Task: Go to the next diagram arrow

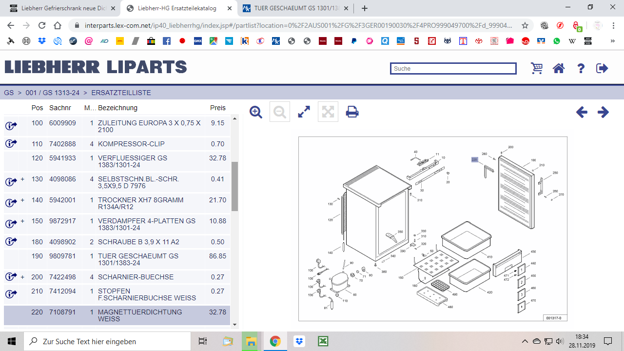Action: [603, 112]
